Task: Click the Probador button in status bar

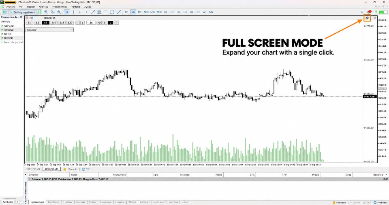Action: (380, 203)
